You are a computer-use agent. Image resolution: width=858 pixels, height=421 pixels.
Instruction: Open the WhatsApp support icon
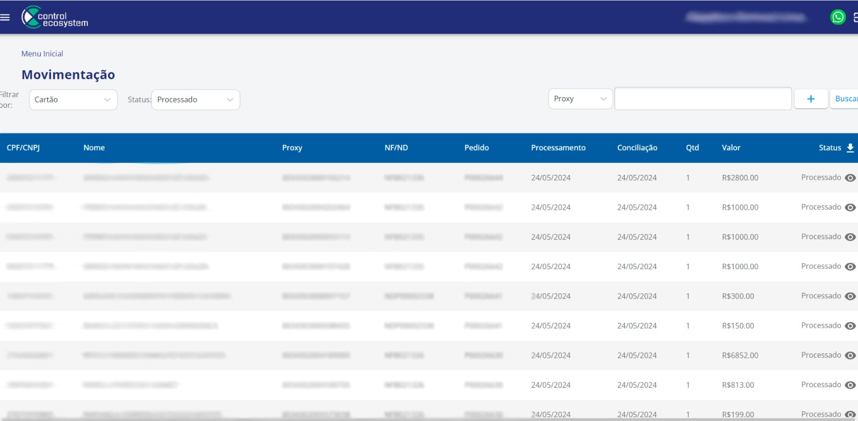[x=838, y=17]
